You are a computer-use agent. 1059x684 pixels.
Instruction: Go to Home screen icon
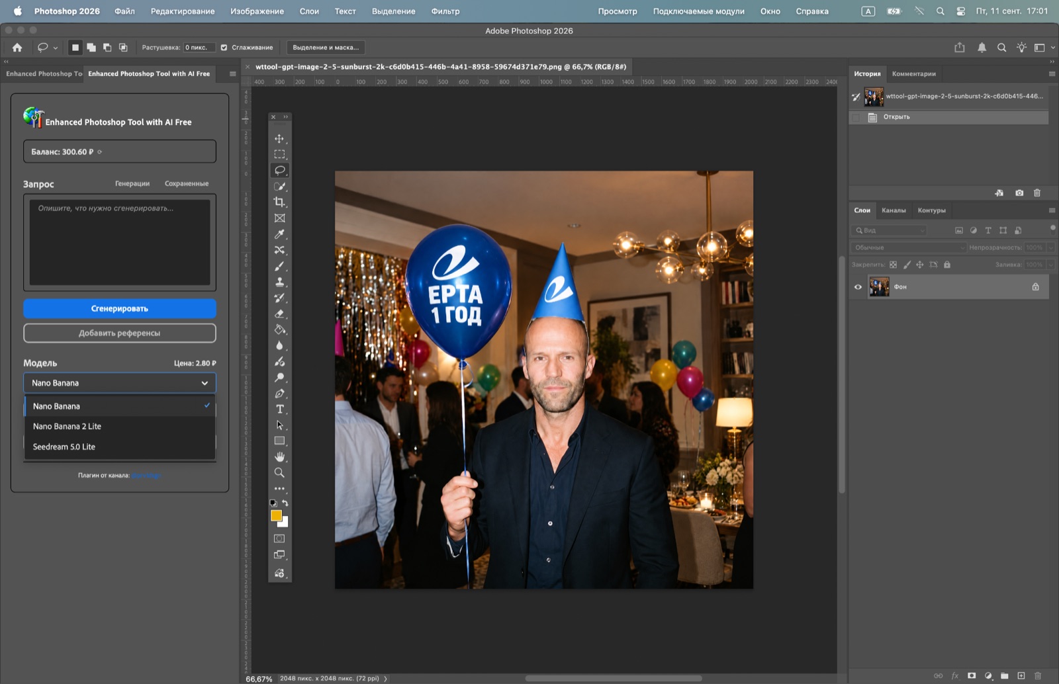pos(17,48)
